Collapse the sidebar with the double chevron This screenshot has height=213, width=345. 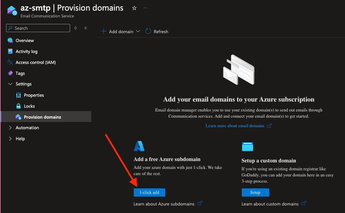coord(85,28)
